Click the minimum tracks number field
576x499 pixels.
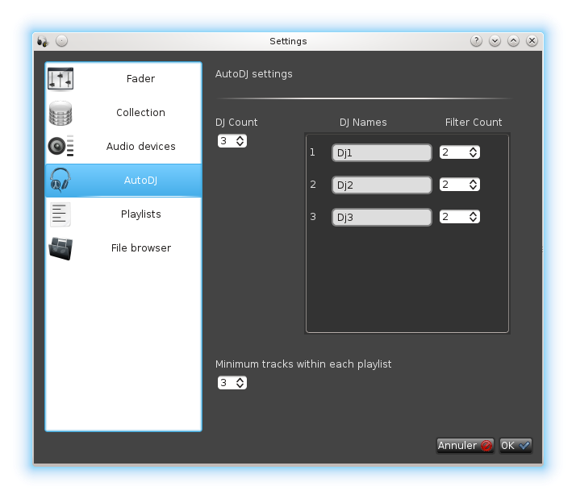[226, 383]
